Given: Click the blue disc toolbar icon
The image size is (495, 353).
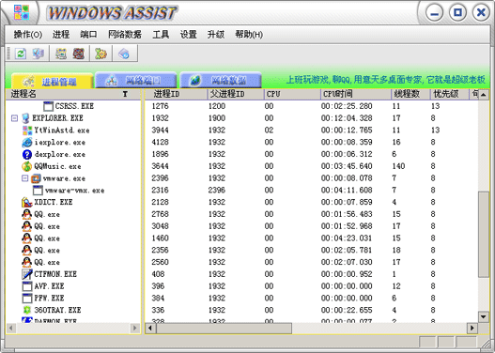Looking at the screenshot, I should 124,54.
